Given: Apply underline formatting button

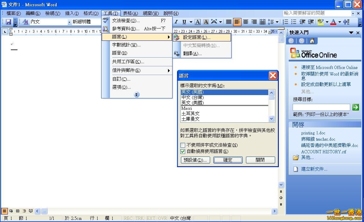Looking at the screenshot, I should pyautogui.click(x=184, y=22).
